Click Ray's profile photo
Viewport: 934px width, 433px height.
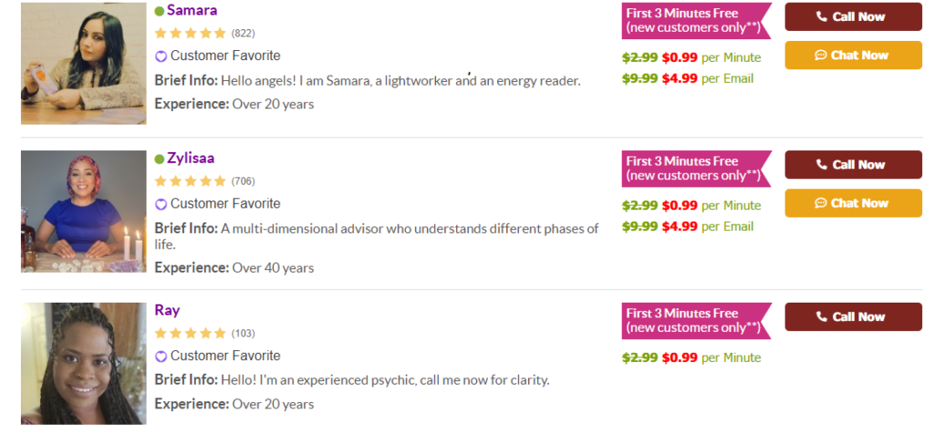coord(83,363)
